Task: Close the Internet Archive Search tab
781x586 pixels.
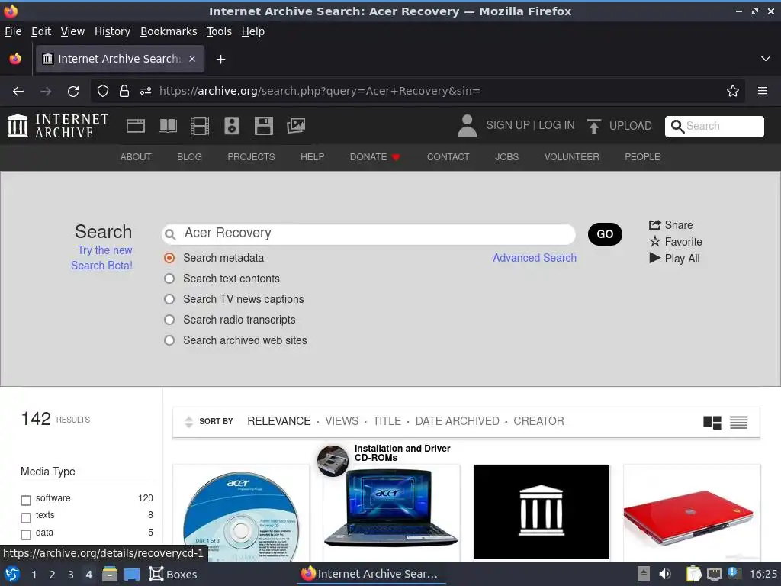Action: pyautogui.click(x=192, y=59)
